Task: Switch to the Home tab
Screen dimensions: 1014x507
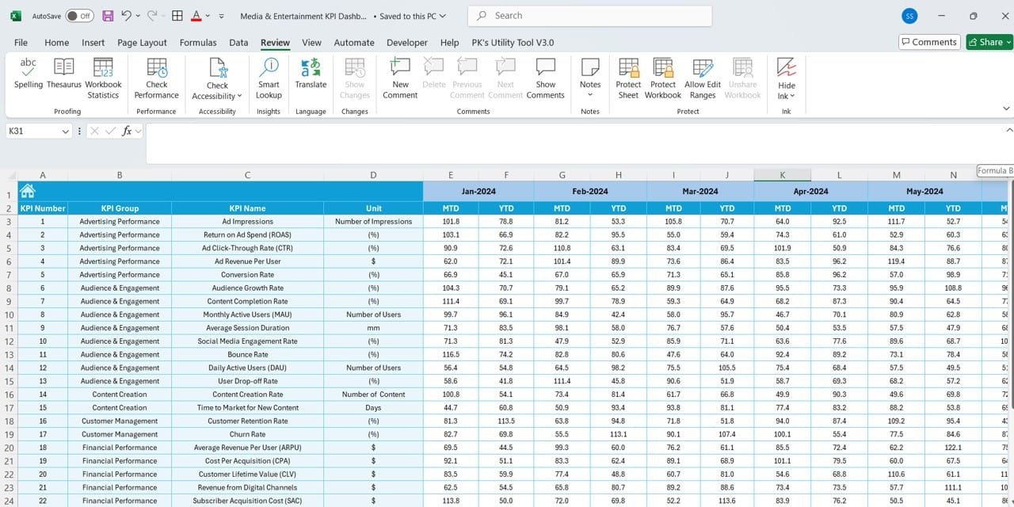Action: pyautogui.click(x=56, y=43)
